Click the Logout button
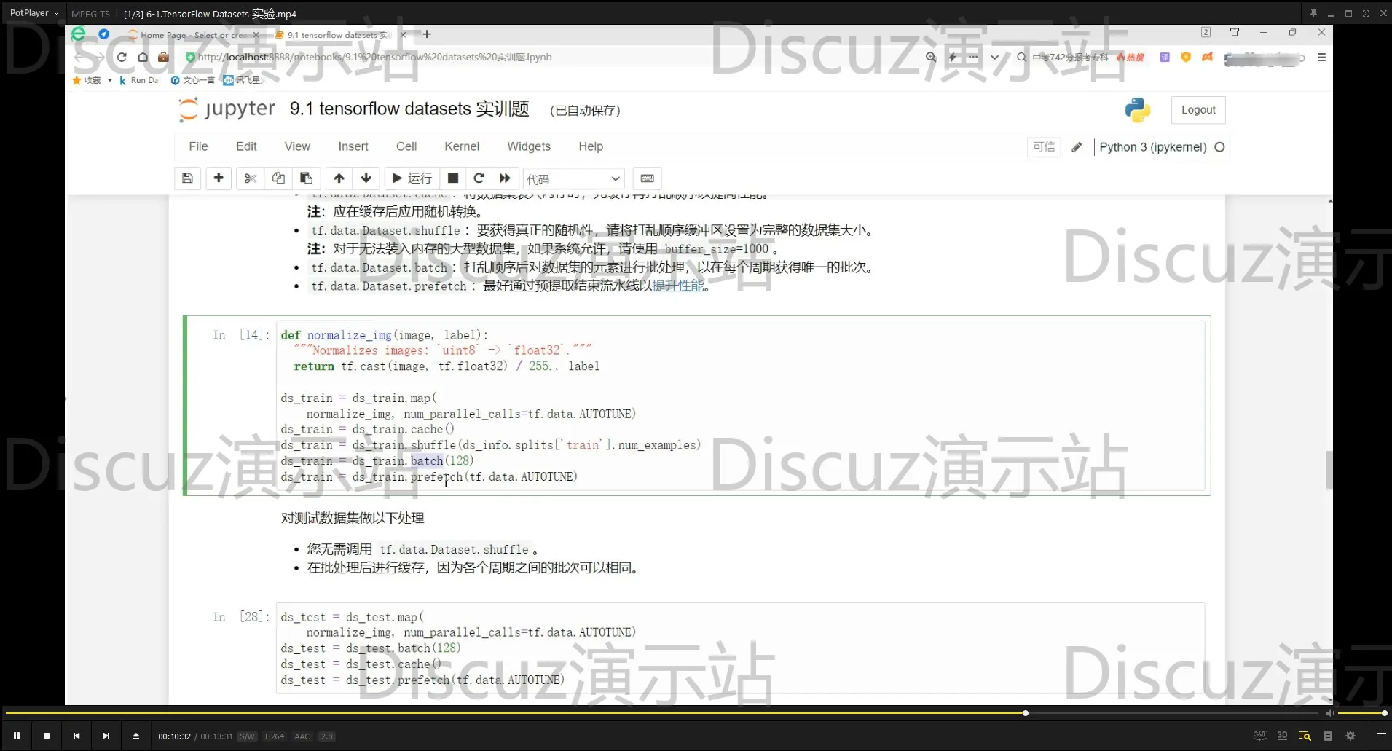Screen dimensions: 1392x751 (1198, 110)
